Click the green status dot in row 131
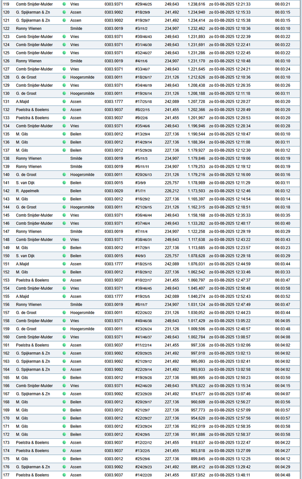The width and height of the screenshot is (302, 479). click(64, 101)
